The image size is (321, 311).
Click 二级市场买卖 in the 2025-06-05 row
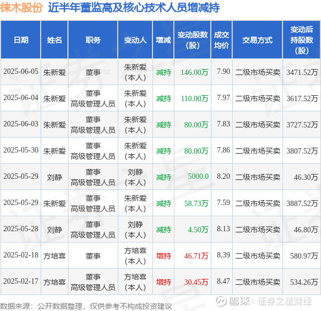coord(258,72)
